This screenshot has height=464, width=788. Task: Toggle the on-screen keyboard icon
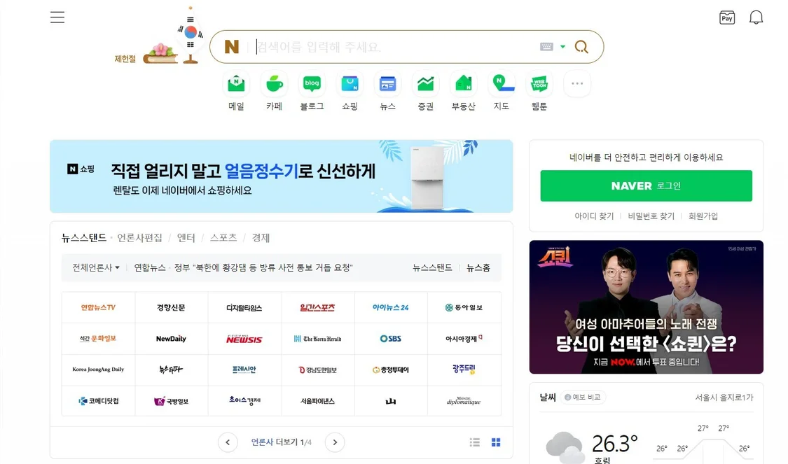[546, 47]
